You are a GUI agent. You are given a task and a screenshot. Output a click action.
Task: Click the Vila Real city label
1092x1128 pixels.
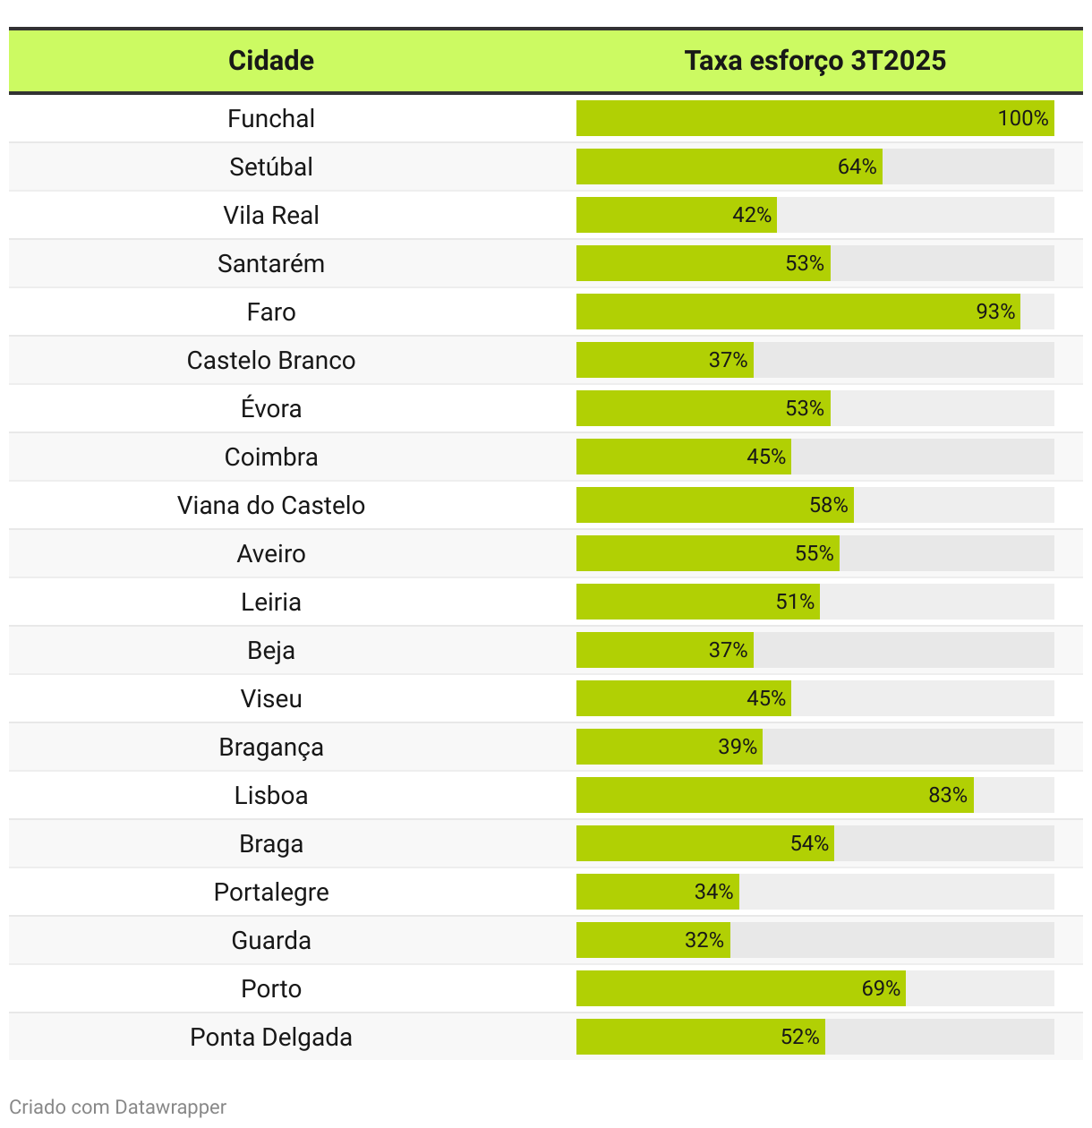pyautogui.click(x=271, y=215)
